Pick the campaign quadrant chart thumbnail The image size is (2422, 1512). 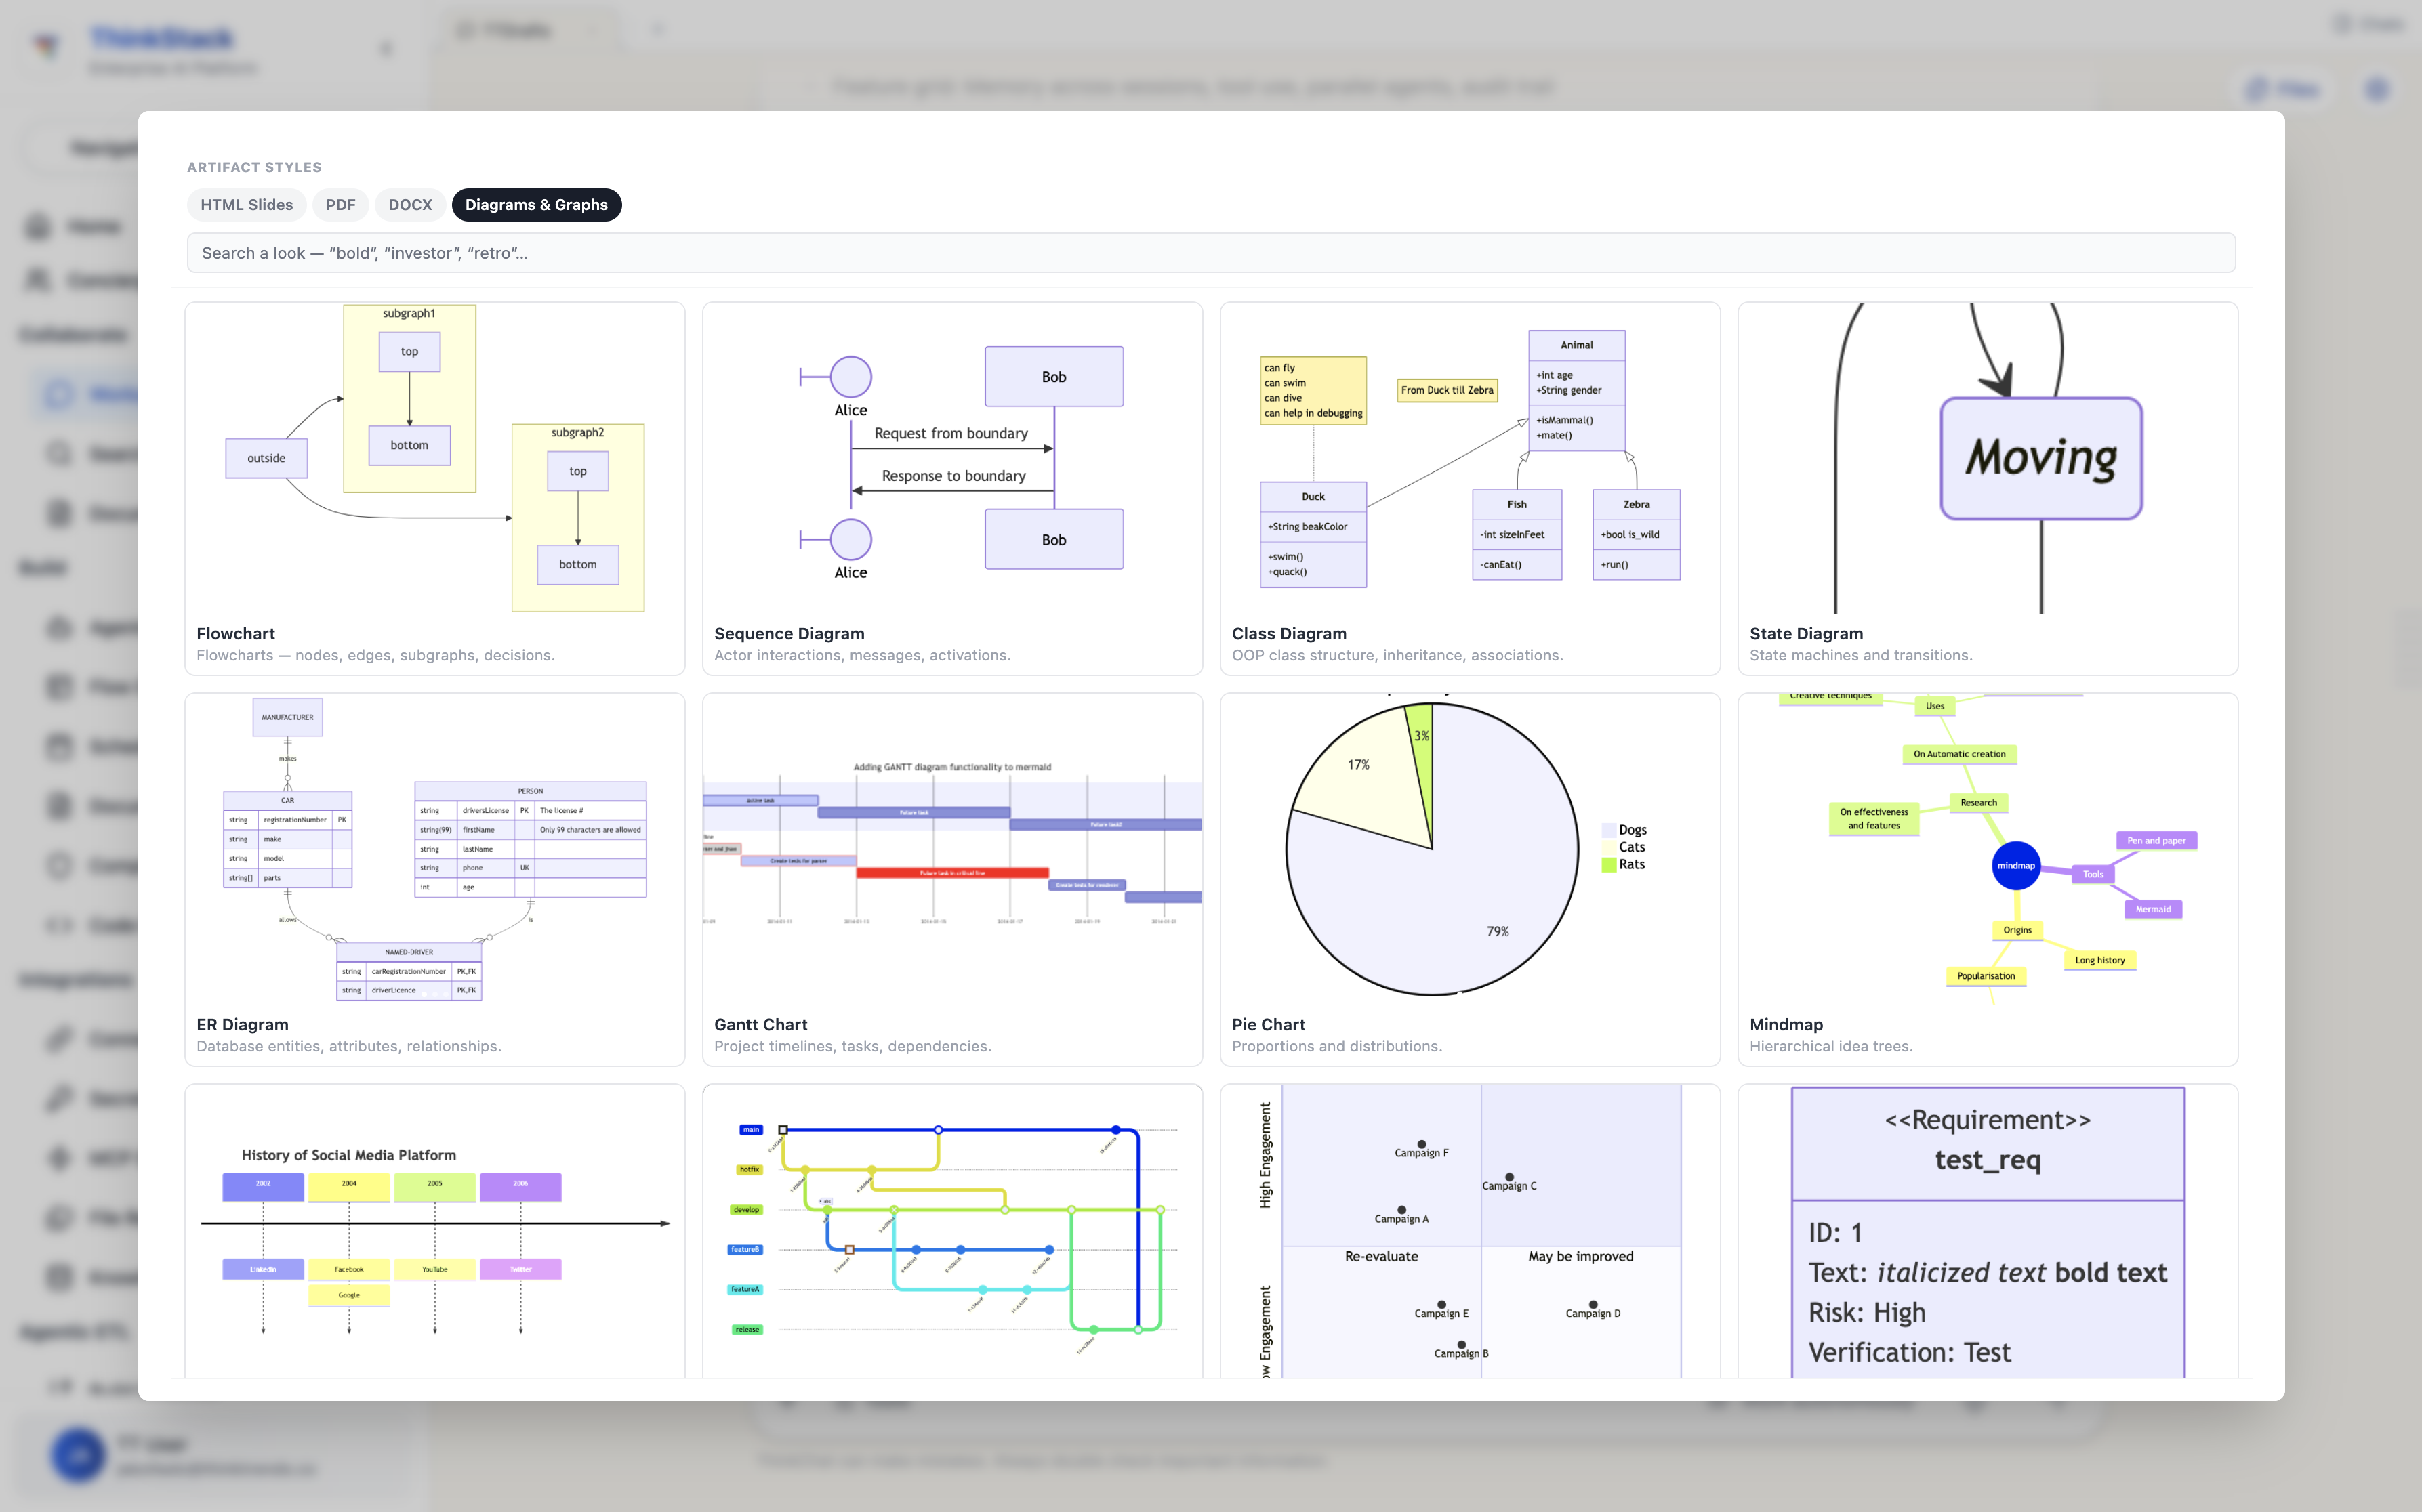click(x=1470, y=1232)
